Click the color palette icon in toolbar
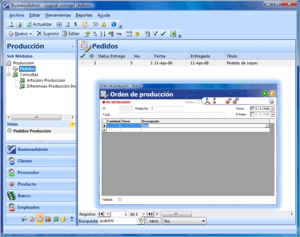The image size is (300, 237). (137, 34)
